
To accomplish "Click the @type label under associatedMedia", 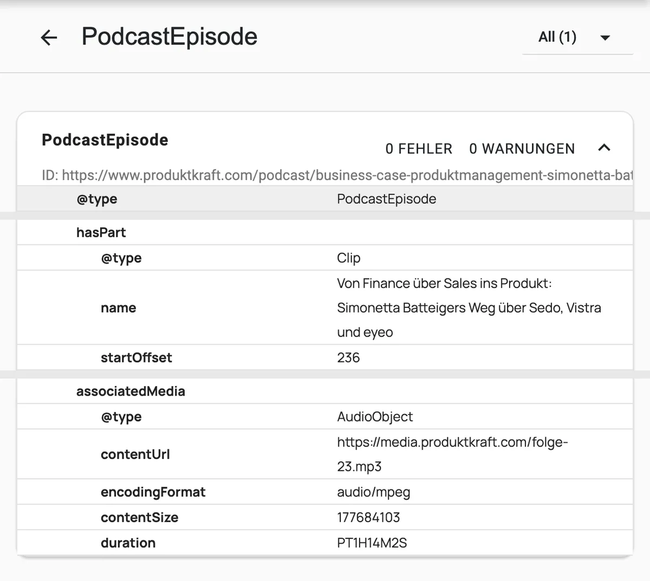I will click(121, 417).
